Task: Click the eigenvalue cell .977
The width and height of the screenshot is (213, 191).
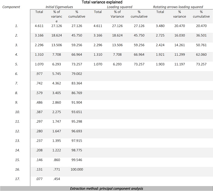Action: [39, 74]
